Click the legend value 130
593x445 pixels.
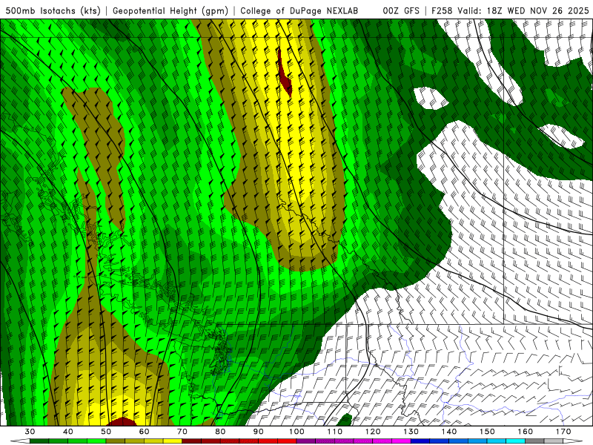pyautogui.click(x=411, y=432)
